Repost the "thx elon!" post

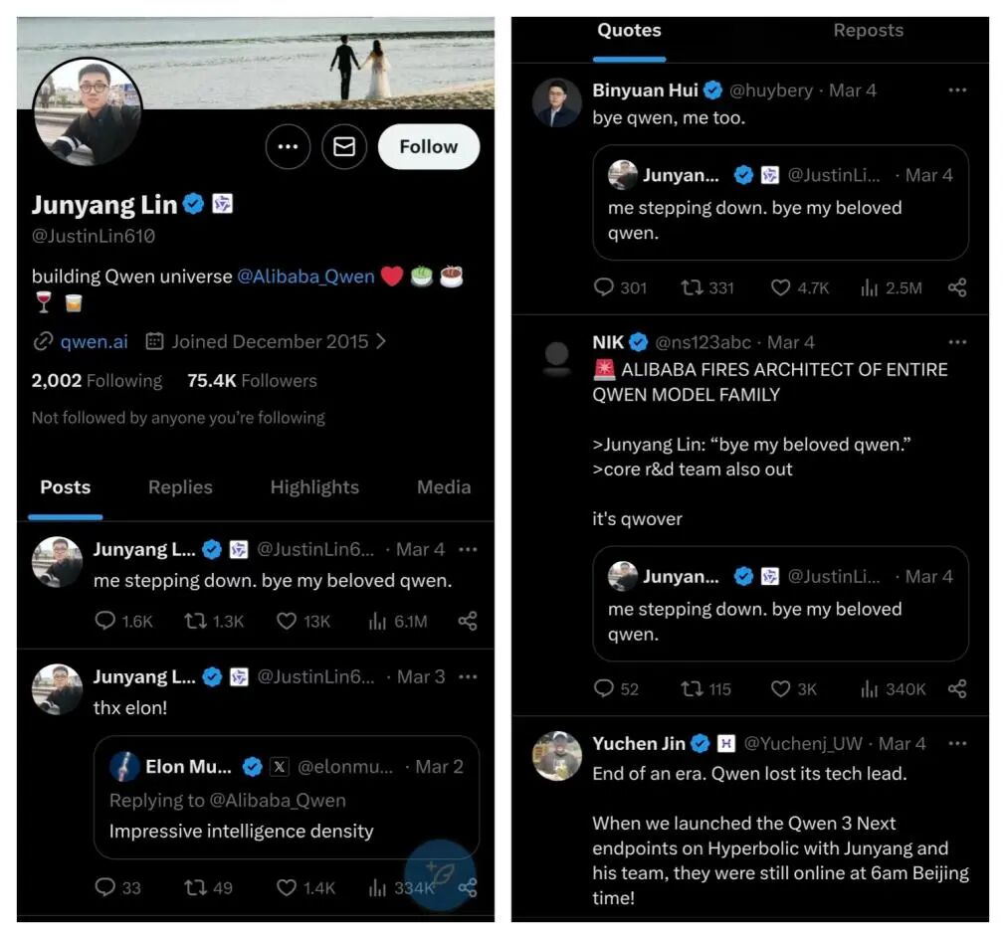pos(195,887)
